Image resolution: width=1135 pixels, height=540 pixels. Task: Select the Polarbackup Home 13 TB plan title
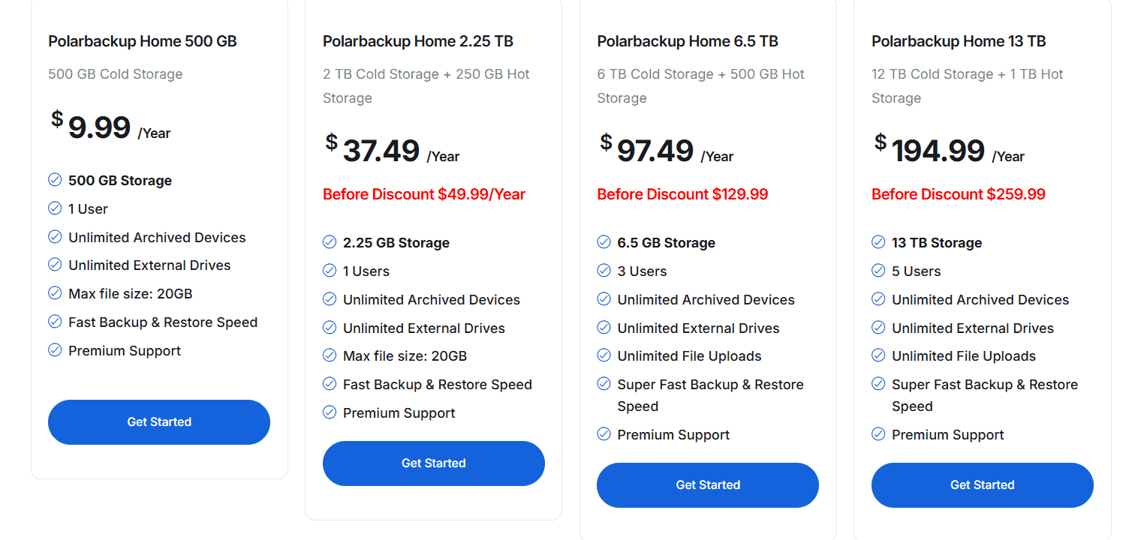tap(959, 41)
